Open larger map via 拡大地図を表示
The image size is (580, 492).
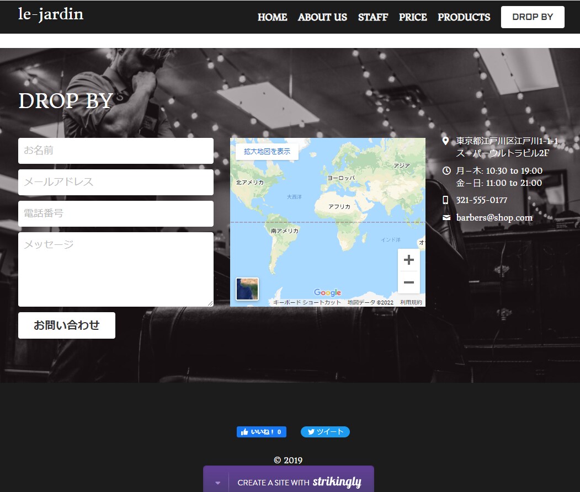pos(267,152)
